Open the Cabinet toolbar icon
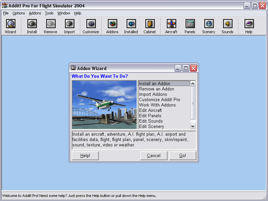Screen dimensions: 268x201 pos(150,24)
